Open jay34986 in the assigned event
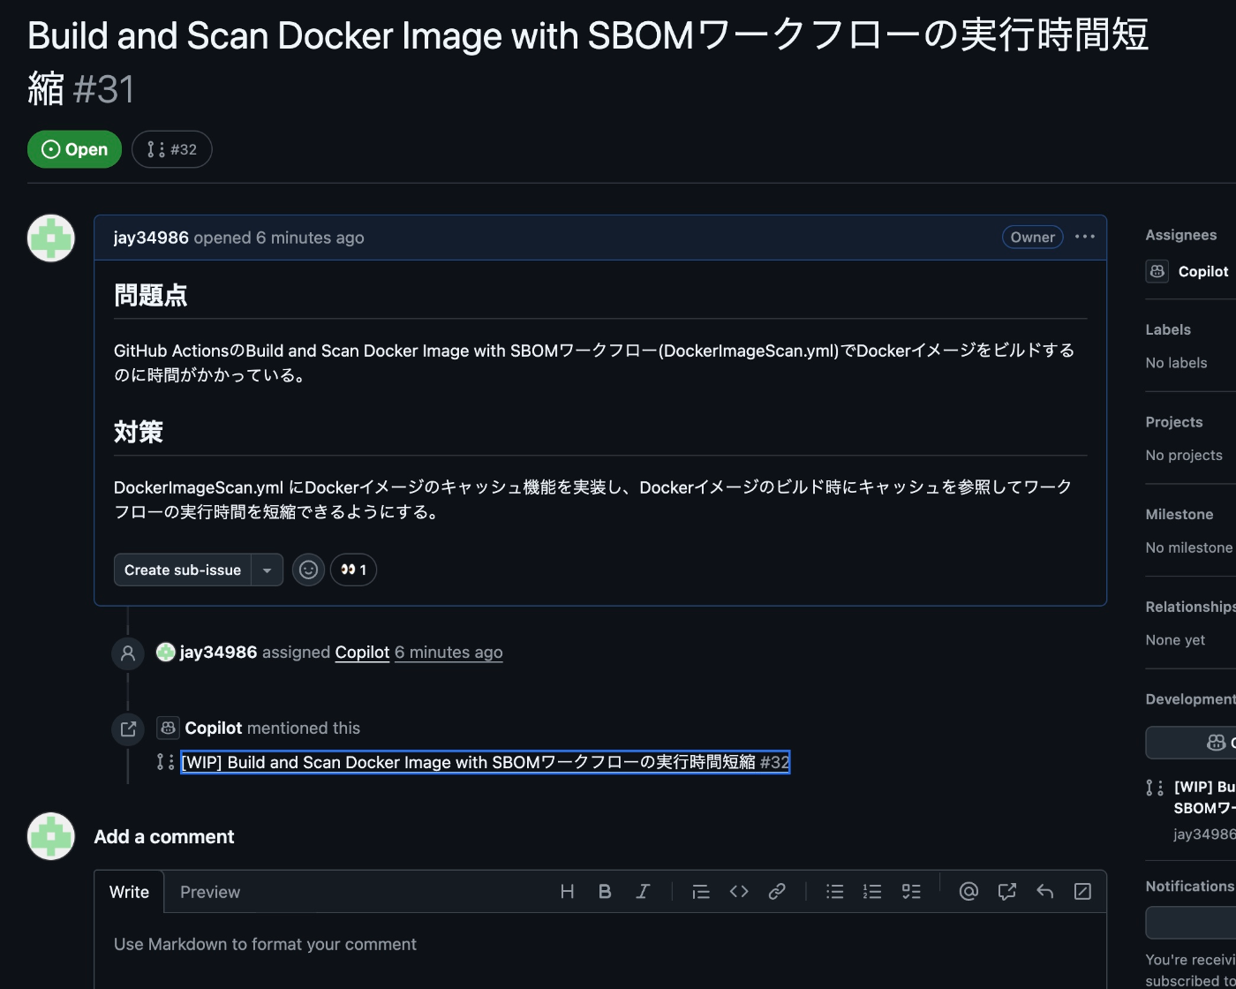Viewport: 1236px width, 989px height. [218, 653]
